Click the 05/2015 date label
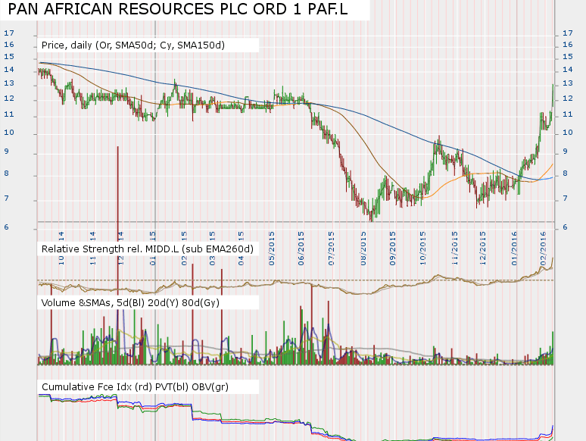 272,249
